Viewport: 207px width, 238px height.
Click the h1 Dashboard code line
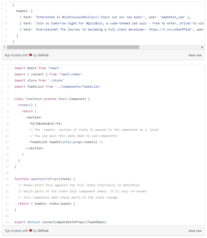tap(45, 123)
